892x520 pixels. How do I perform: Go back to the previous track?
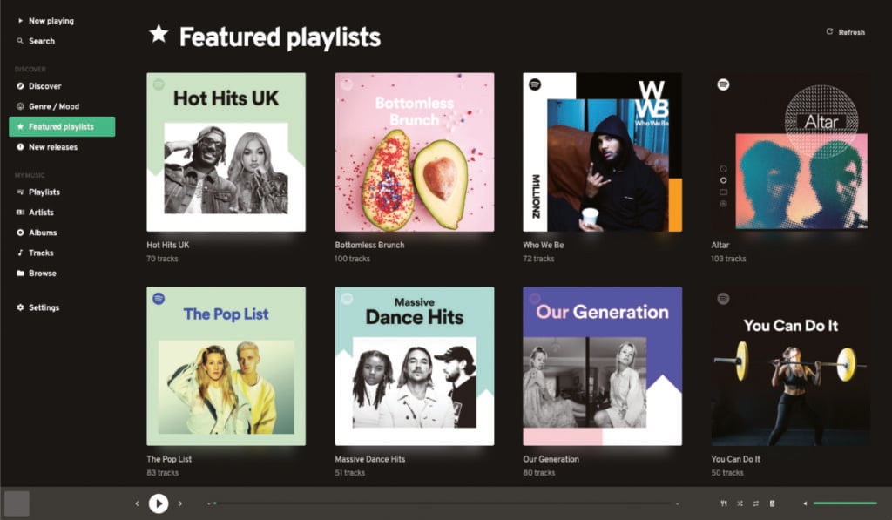(x=137, y=503)
